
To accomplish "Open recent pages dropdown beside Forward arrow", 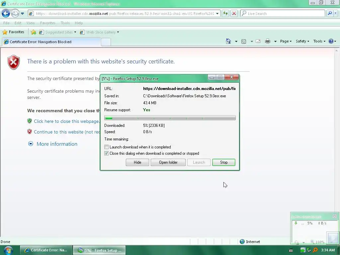I will tap(22, 13).
